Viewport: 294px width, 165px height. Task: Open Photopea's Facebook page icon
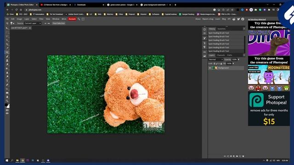coord(243,19)
